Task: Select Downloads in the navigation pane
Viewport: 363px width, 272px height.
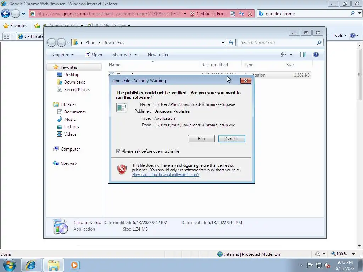Action: [74, 82]
